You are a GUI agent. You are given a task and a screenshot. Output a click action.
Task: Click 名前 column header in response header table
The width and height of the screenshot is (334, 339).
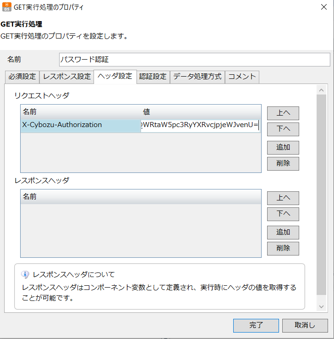point(141,197)
